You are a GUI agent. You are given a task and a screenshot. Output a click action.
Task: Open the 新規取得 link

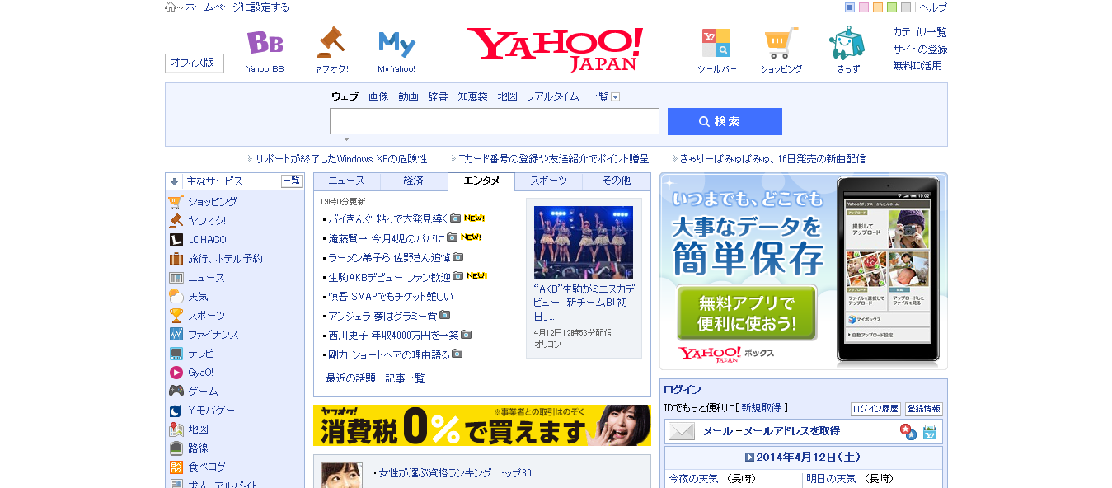(761, 408)
